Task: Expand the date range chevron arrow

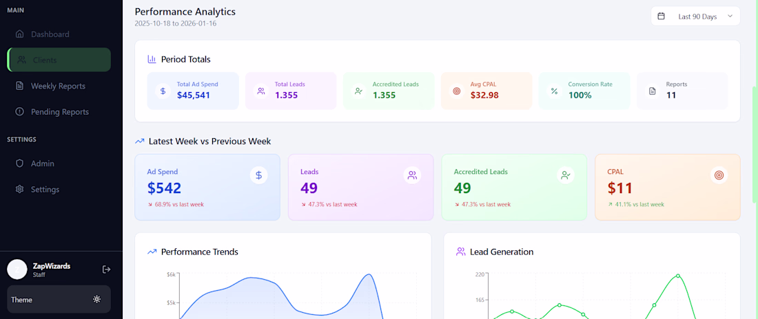Action: tap(730, 16)
